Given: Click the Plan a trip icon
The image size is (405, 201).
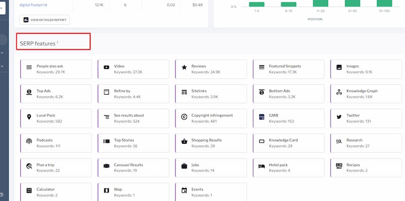Looking at the screenshot, I should coord(29,166).
